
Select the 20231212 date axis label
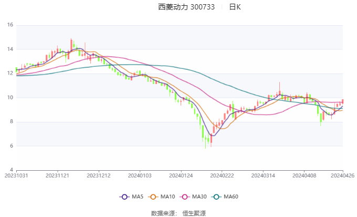pos(99,175)
